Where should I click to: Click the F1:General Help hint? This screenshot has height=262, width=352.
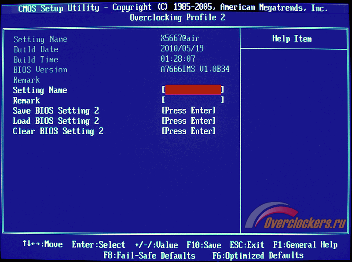click(305, 244)
